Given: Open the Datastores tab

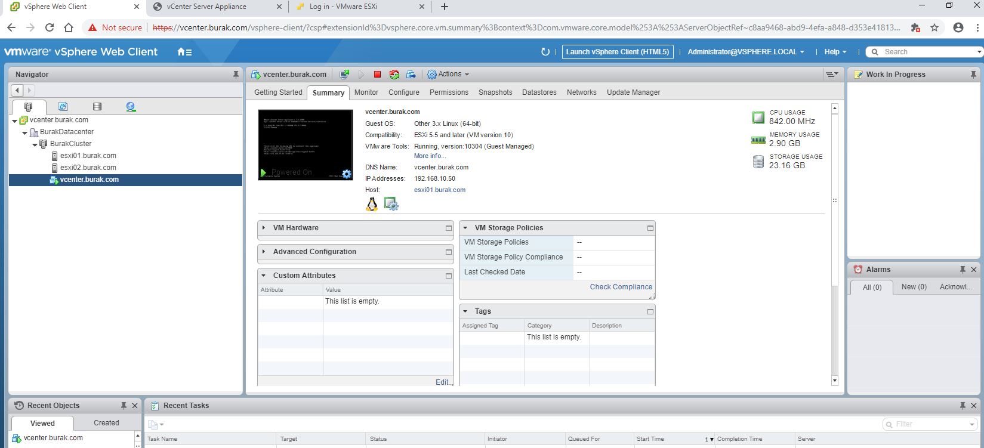Looking at the screenshot, I should 539,92.
